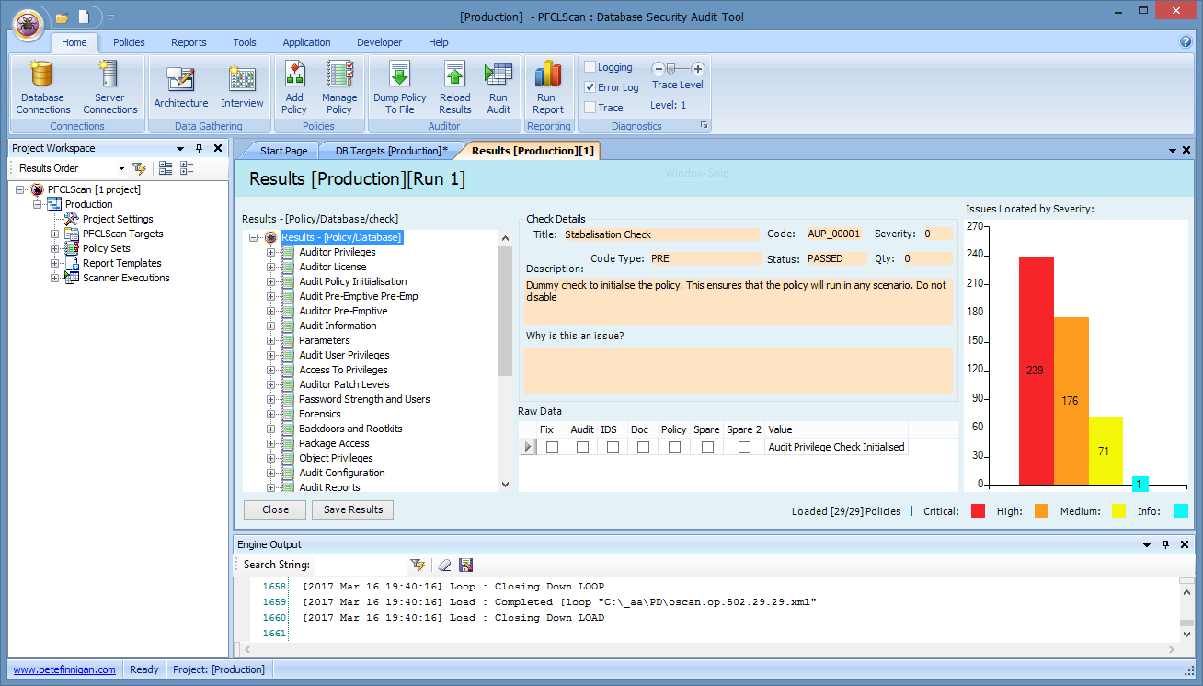Click the results tree scroll down arrow
This screenshot has height=686, width=1203.
(505, 485)
